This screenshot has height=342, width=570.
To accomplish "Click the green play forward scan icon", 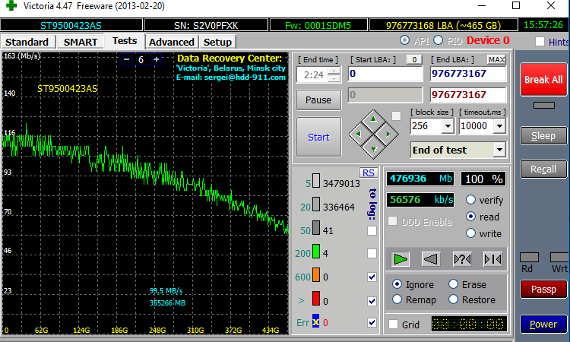I will coord(402,258).
